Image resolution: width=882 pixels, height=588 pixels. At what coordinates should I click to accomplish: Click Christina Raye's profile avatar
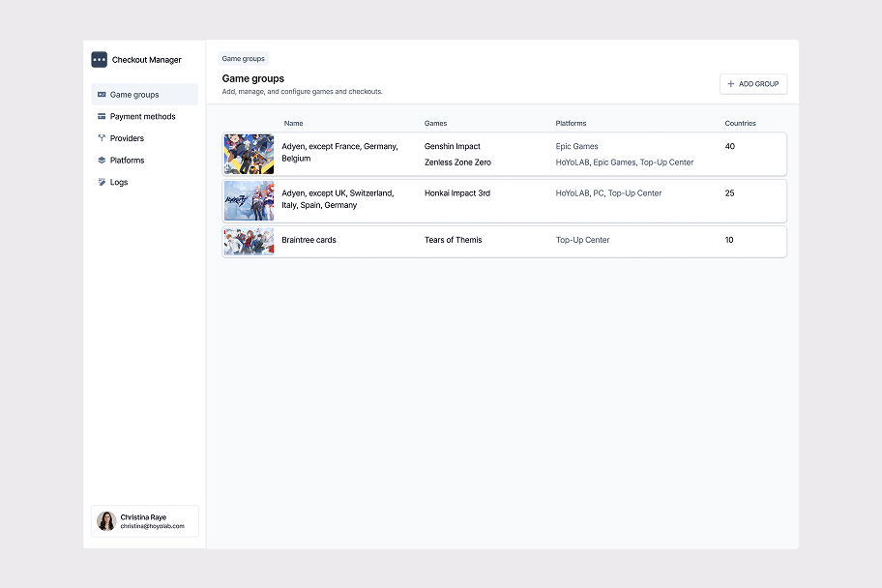(105, 521)
